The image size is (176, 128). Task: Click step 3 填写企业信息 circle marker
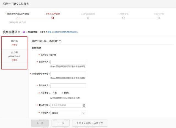click(x=88, y=18)
